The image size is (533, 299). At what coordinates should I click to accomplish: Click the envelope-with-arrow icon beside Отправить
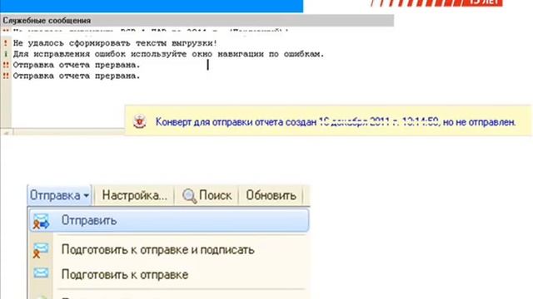coord(41,221)
